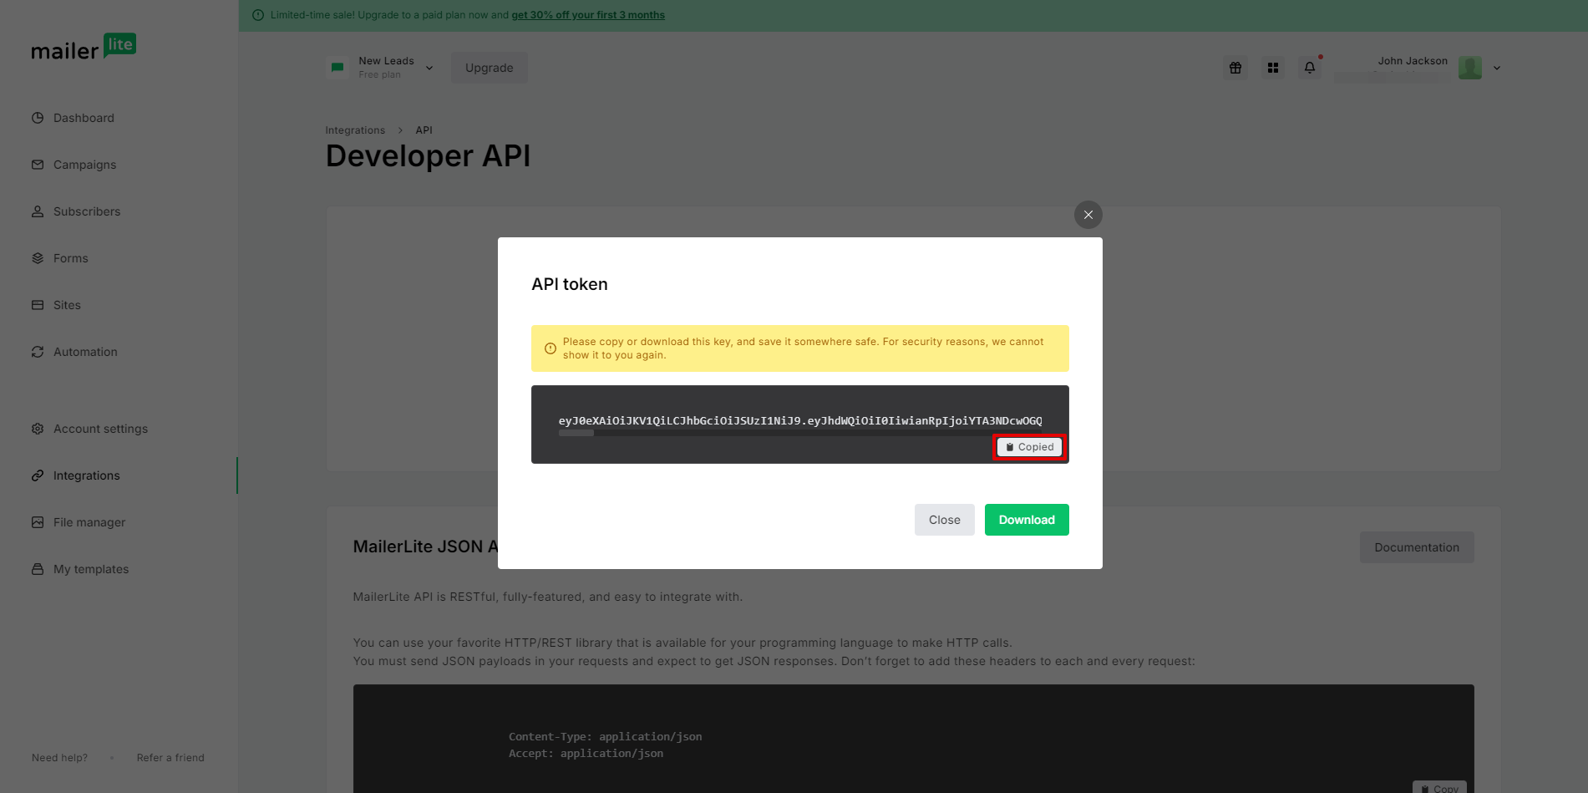Open Subscribers in the sidebar

click(87, 211)
